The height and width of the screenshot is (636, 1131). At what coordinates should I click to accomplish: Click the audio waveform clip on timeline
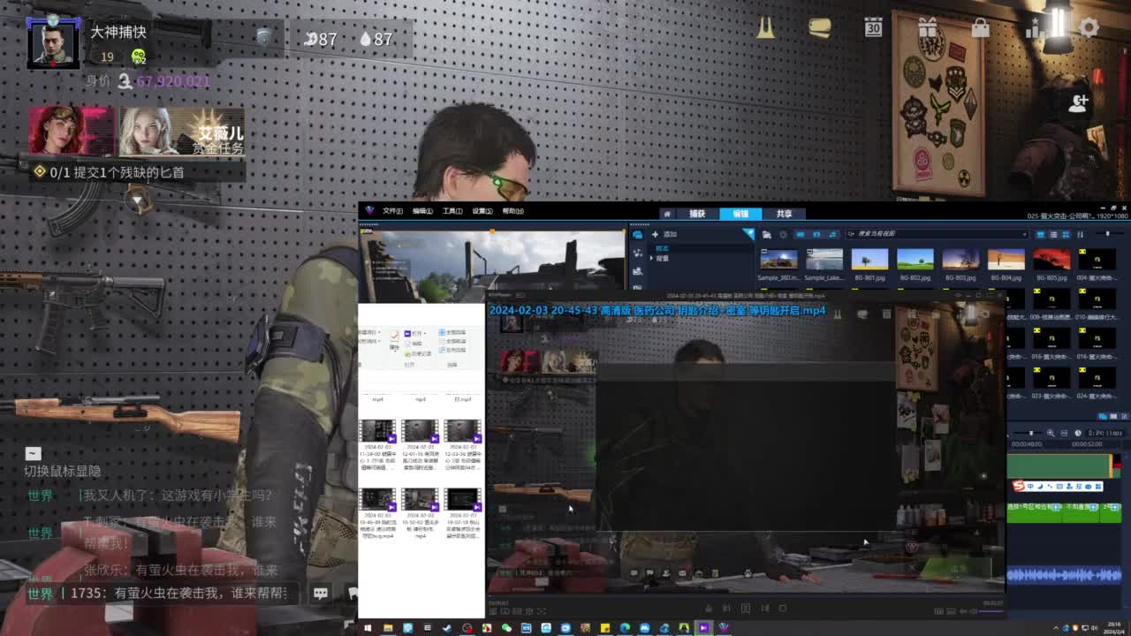(x=1064, y=575)
